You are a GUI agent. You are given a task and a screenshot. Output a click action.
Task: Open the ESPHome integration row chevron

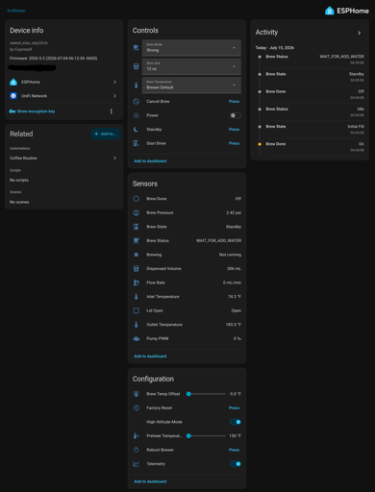point(114,82)
